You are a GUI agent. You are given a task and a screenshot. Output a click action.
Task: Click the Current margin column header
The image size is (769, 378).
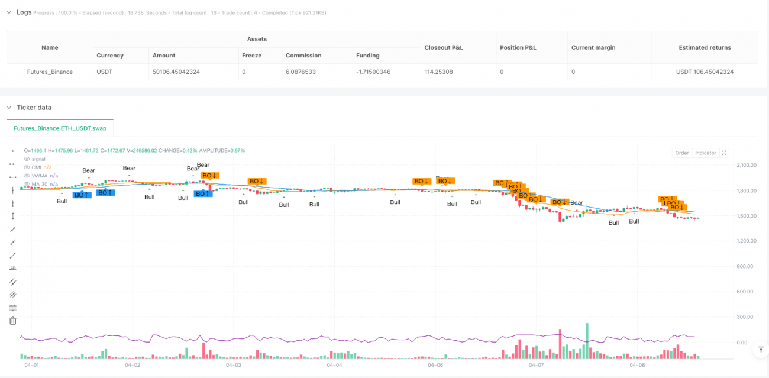click(593, 47)
